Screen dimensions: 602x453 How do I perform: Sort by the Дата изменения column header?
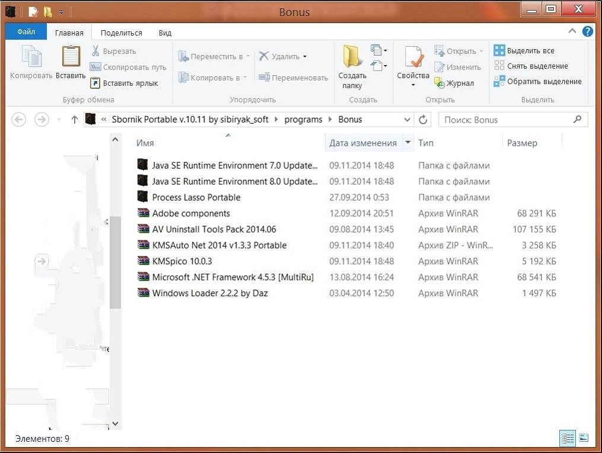(x=363, y=143)
